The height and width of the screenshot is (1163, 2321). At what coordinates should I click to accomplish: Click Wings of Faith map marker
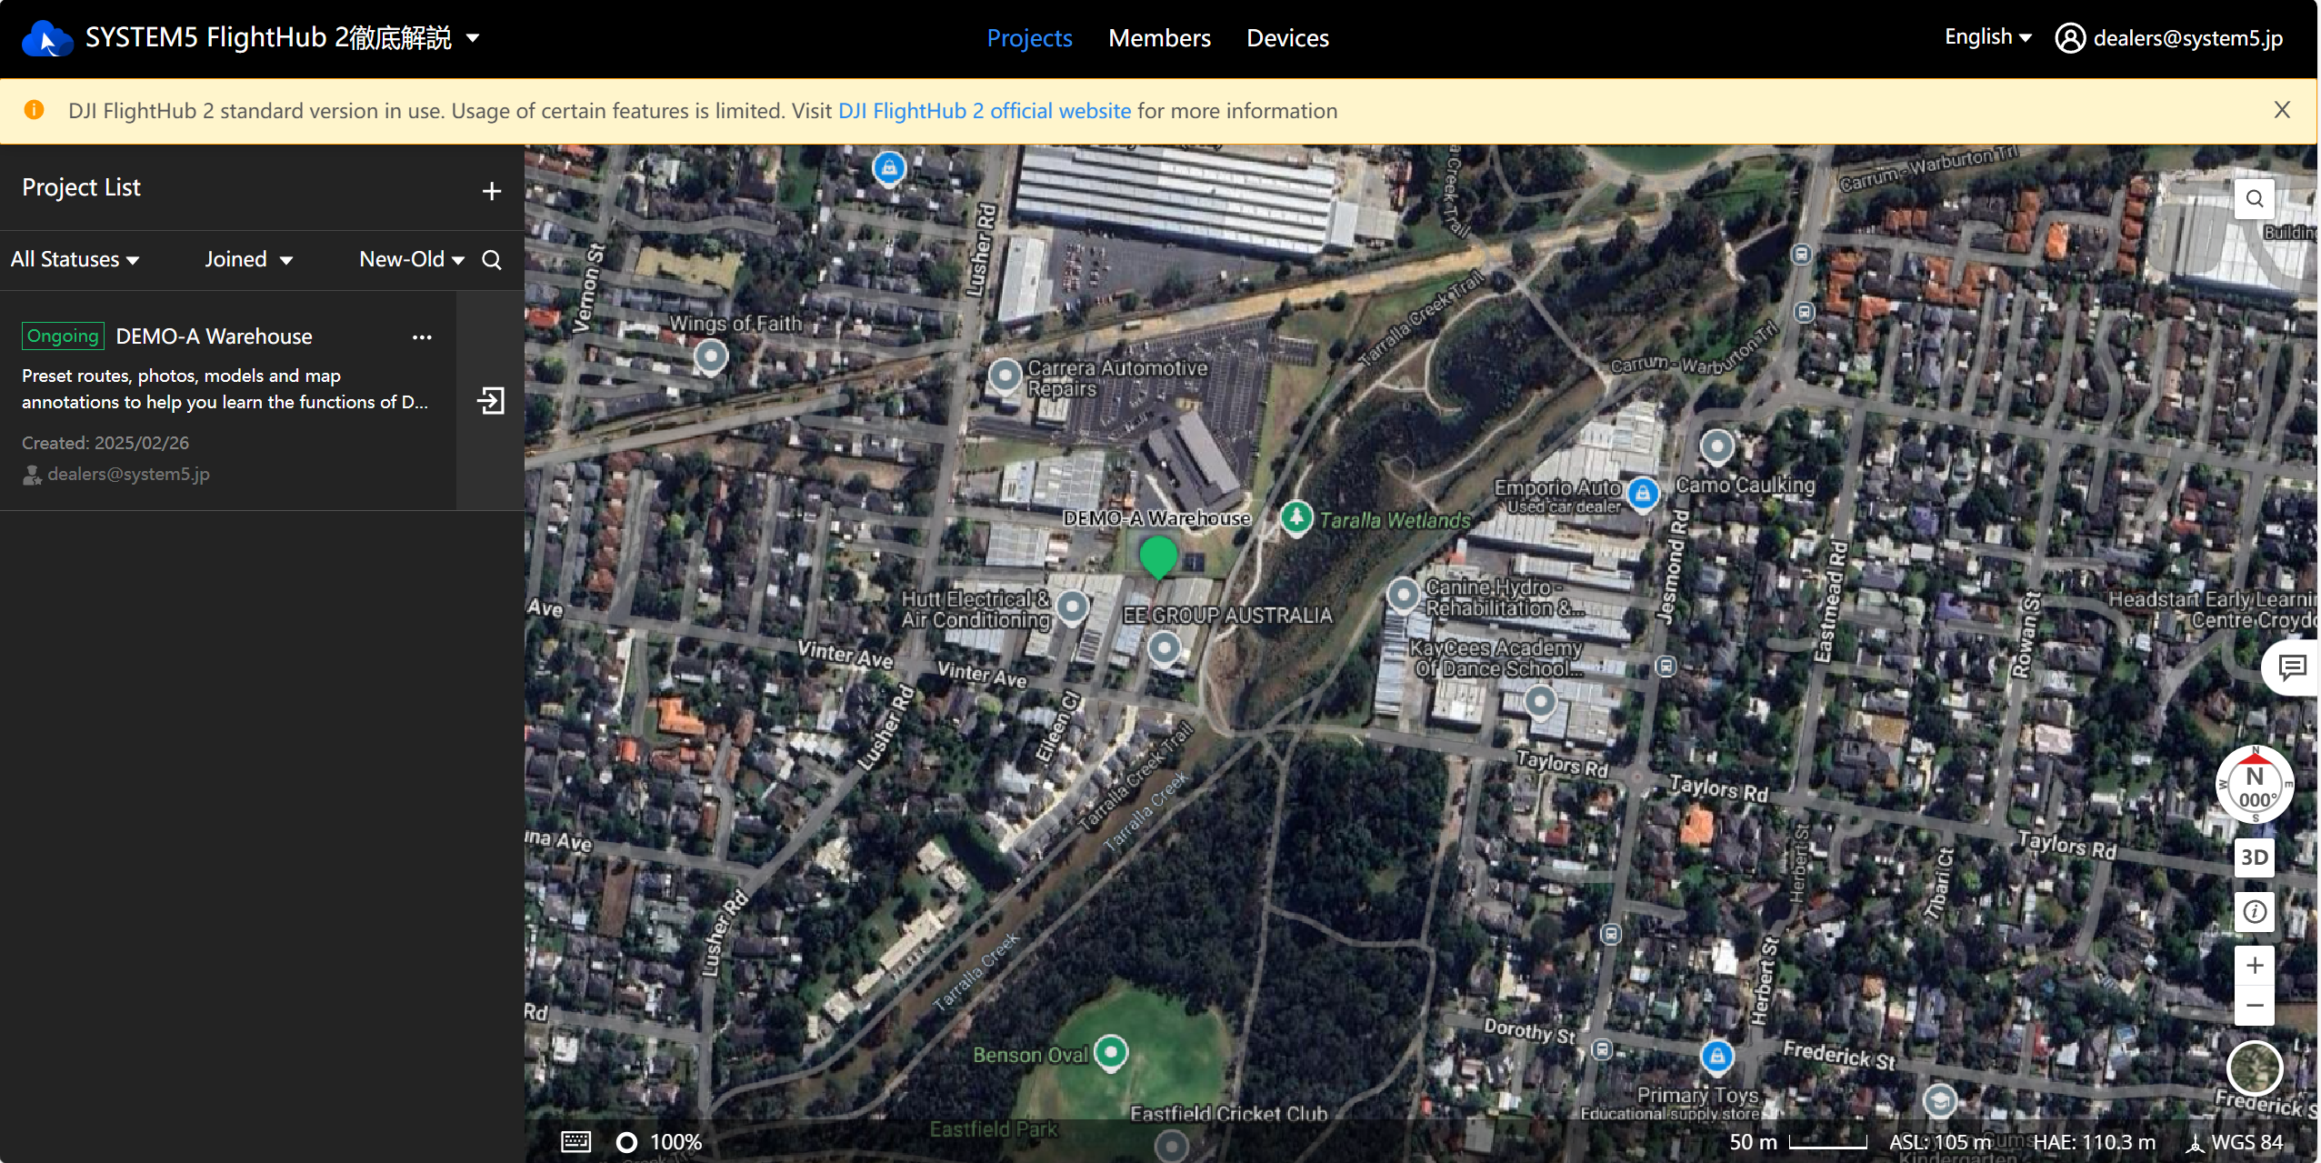[x=711, y=356]
